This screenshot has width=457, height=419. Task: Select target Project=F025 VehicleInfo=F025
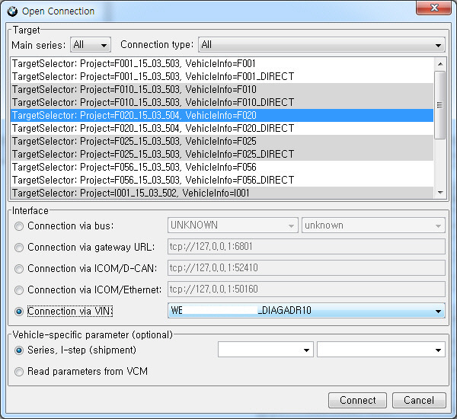click(x=222, y=141)
